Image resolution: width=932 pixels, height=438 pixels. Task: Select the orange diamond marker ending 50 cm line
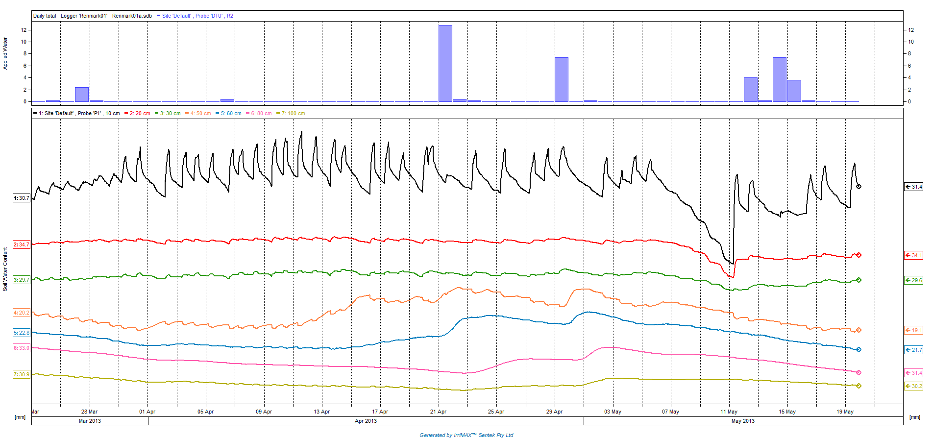click(x=858, y=330)
